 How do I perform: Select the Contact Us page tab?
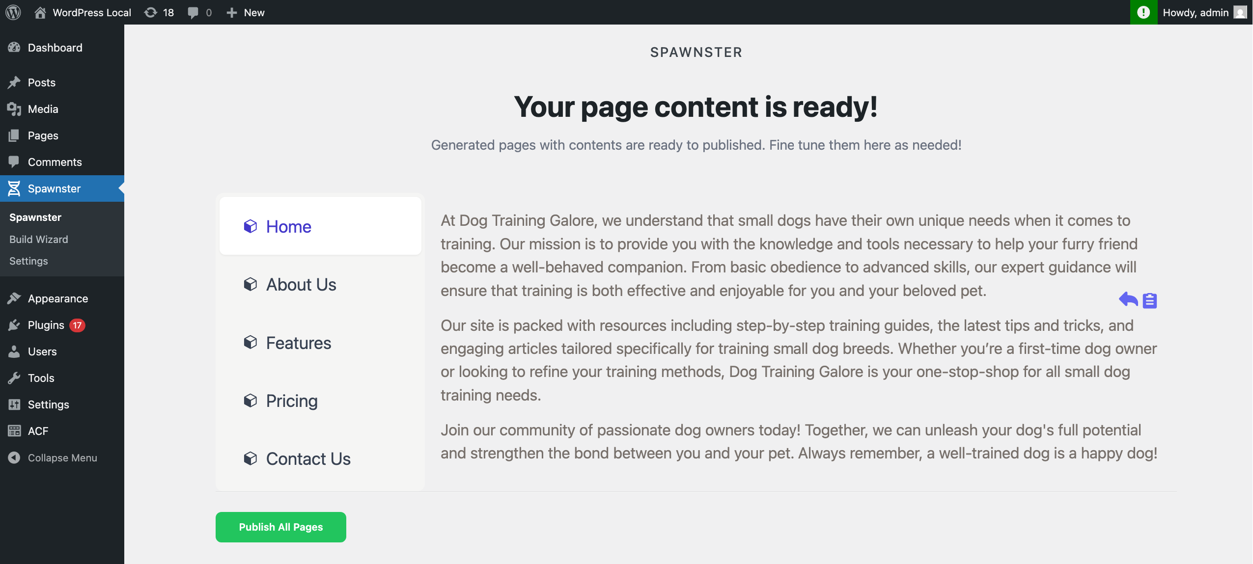(x=320, y=459)
